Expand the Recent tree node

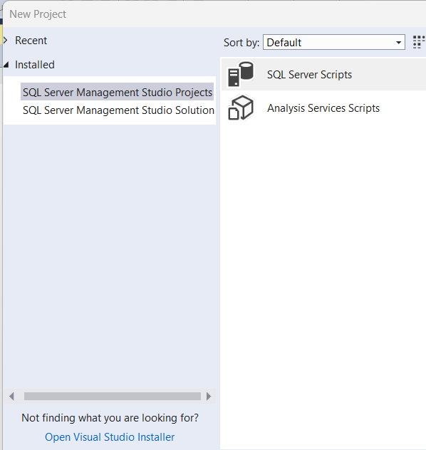[6, 40]
